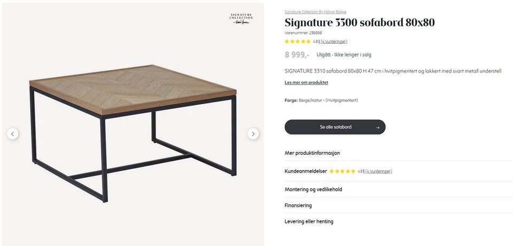Expand Levering eller henting details
This screenshot has width=513, height=246.
pyautogui.click(x=309, y=221)
